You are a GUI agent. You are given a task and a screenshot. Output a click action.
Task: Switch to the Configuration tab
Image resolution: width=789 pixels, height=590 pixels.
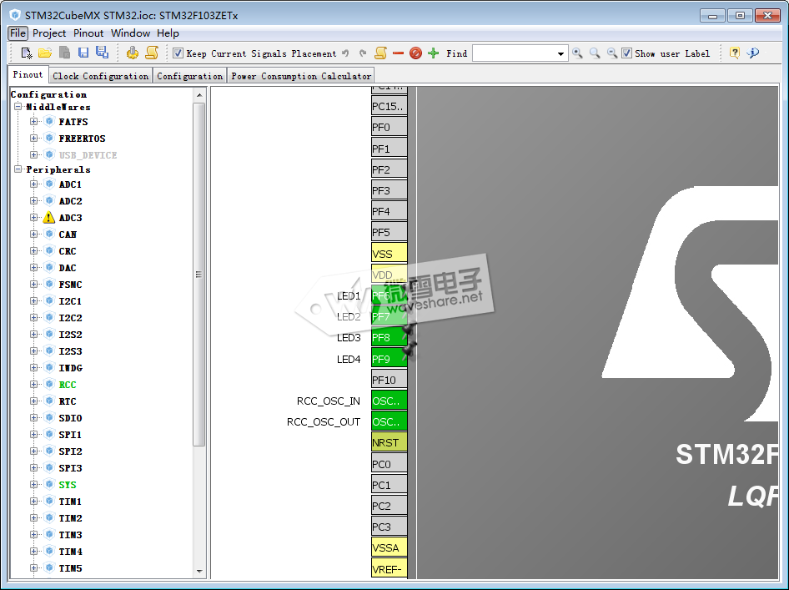189,76
